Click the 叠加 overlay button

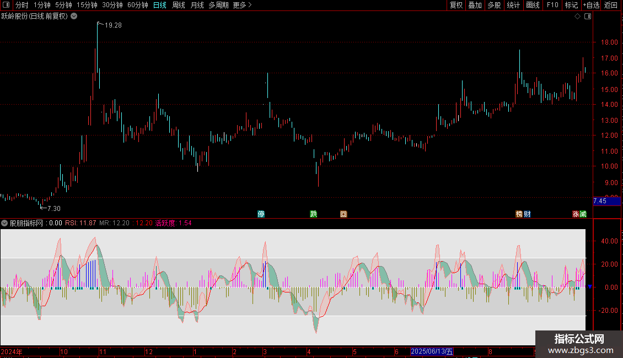(475, 5)
